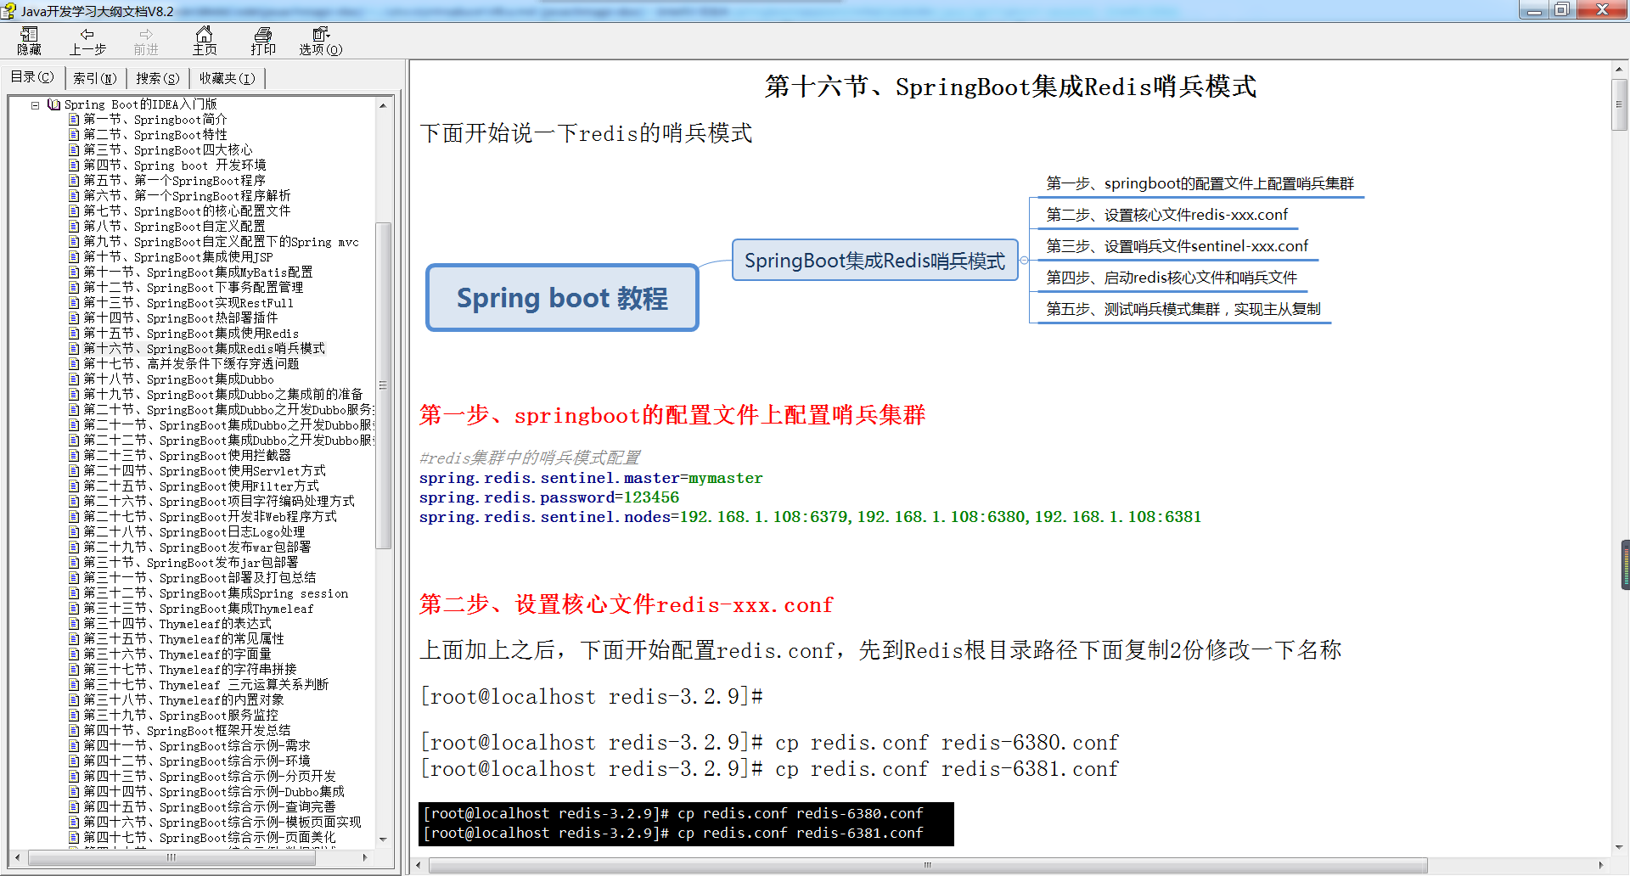Click the tree panel vertical scrollbar thumb
Viewport: 1630px width, 876px height.
[x=383, y=385]
